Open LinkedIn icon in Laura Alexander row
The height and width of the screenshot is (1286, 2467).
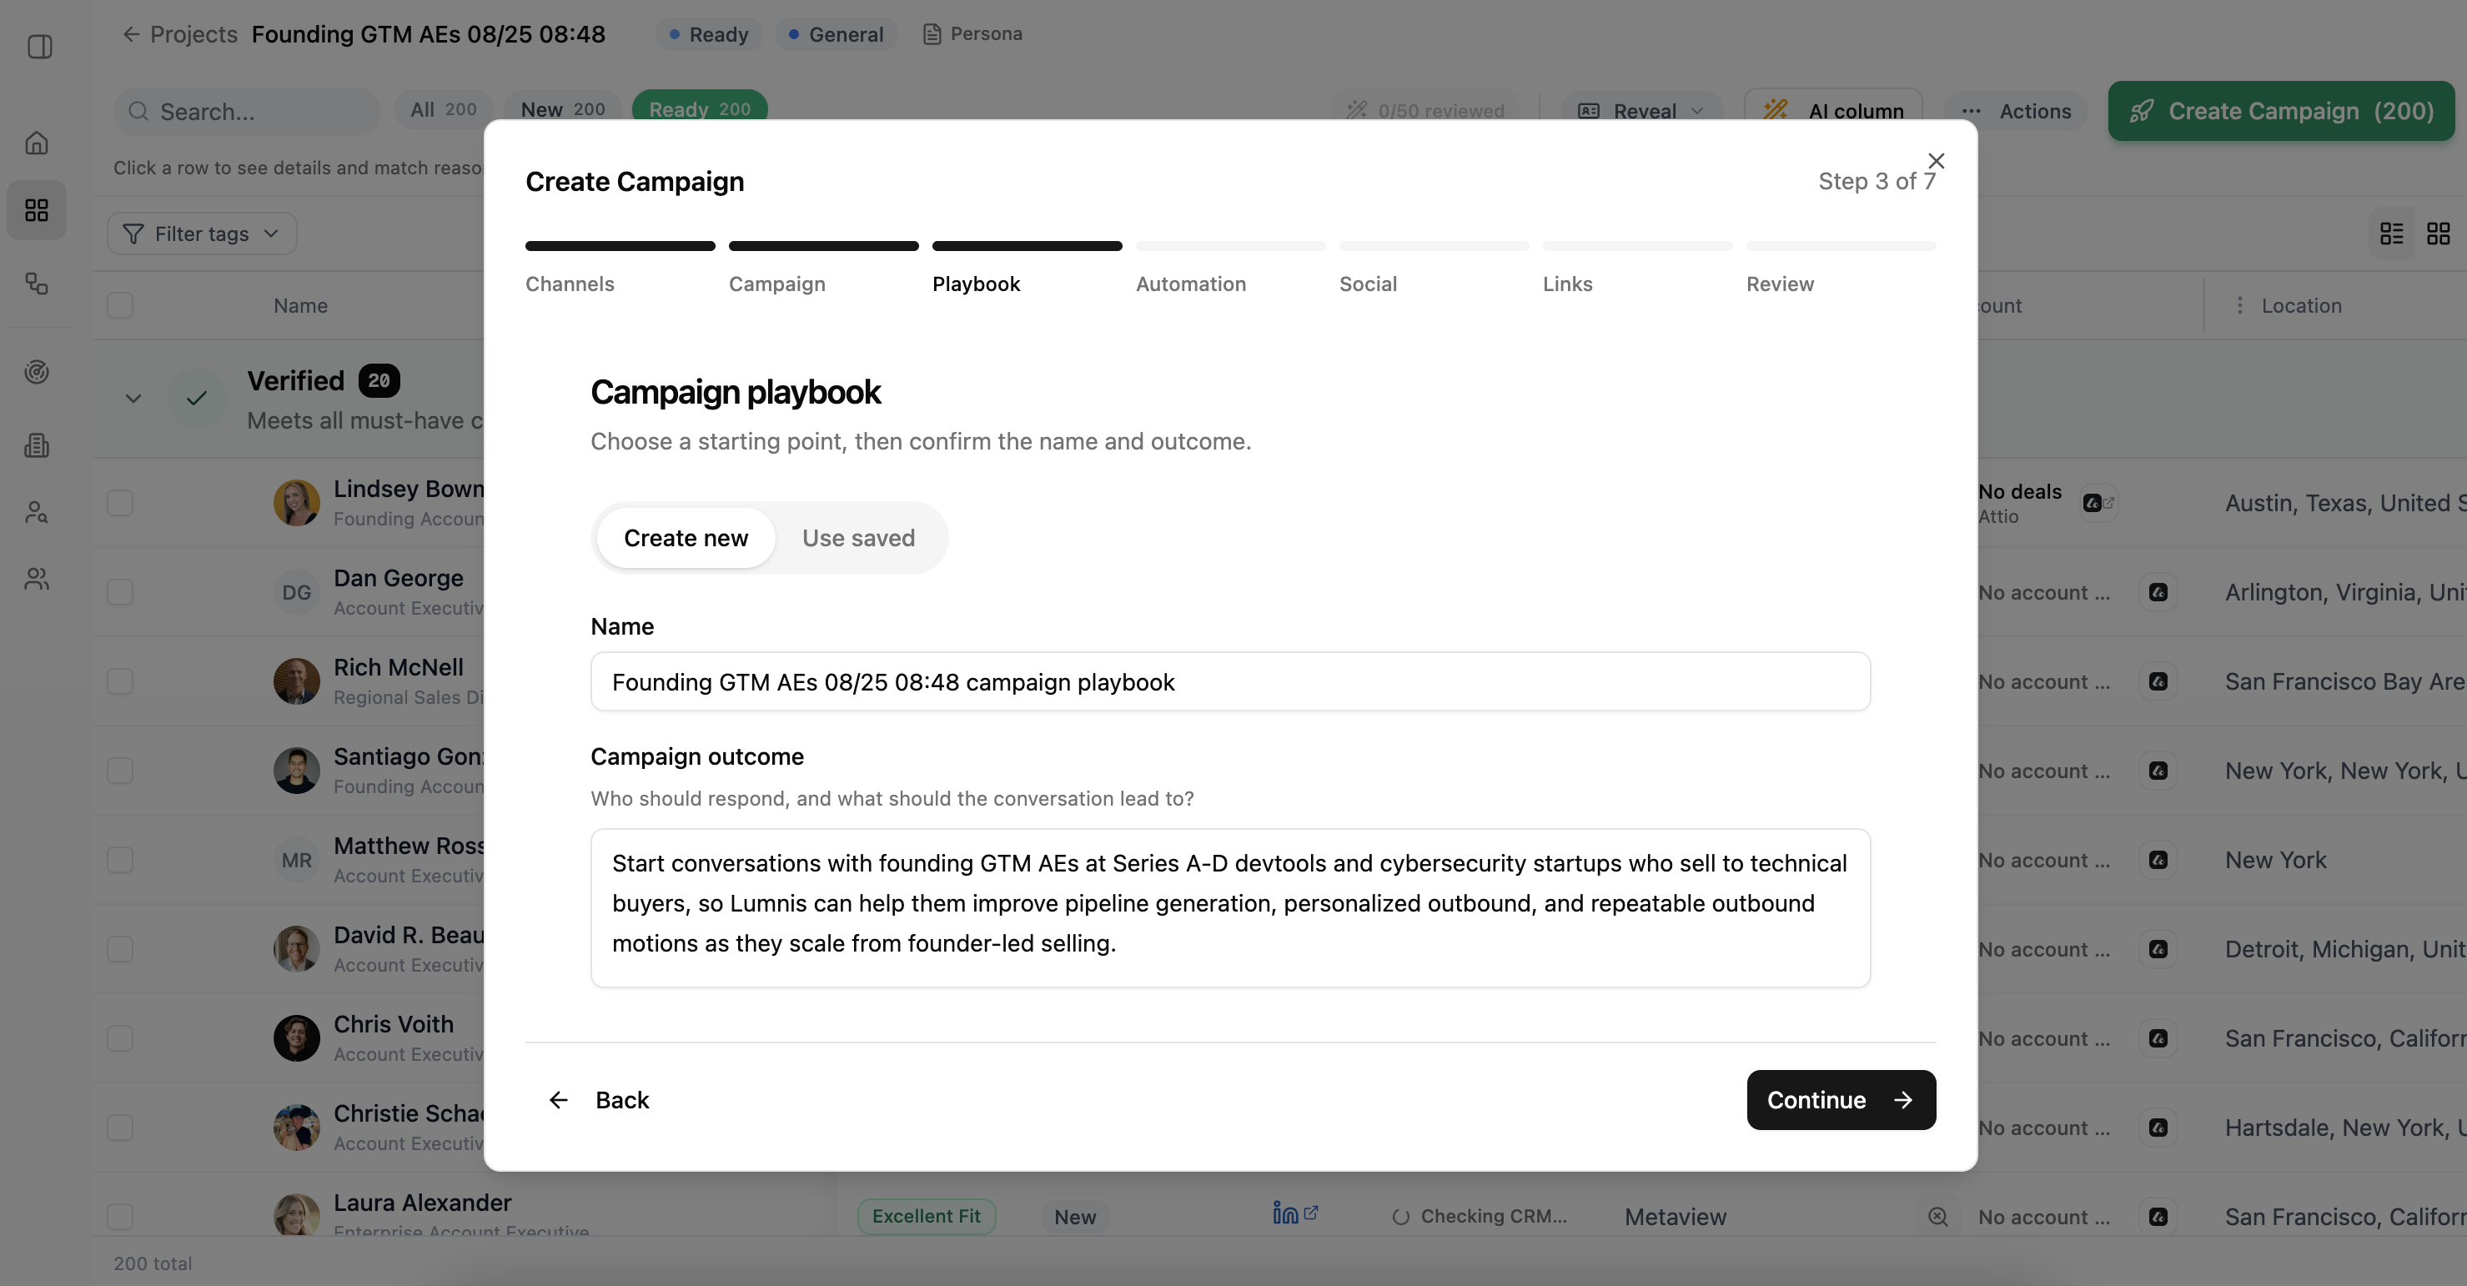pos(1294,1213)
